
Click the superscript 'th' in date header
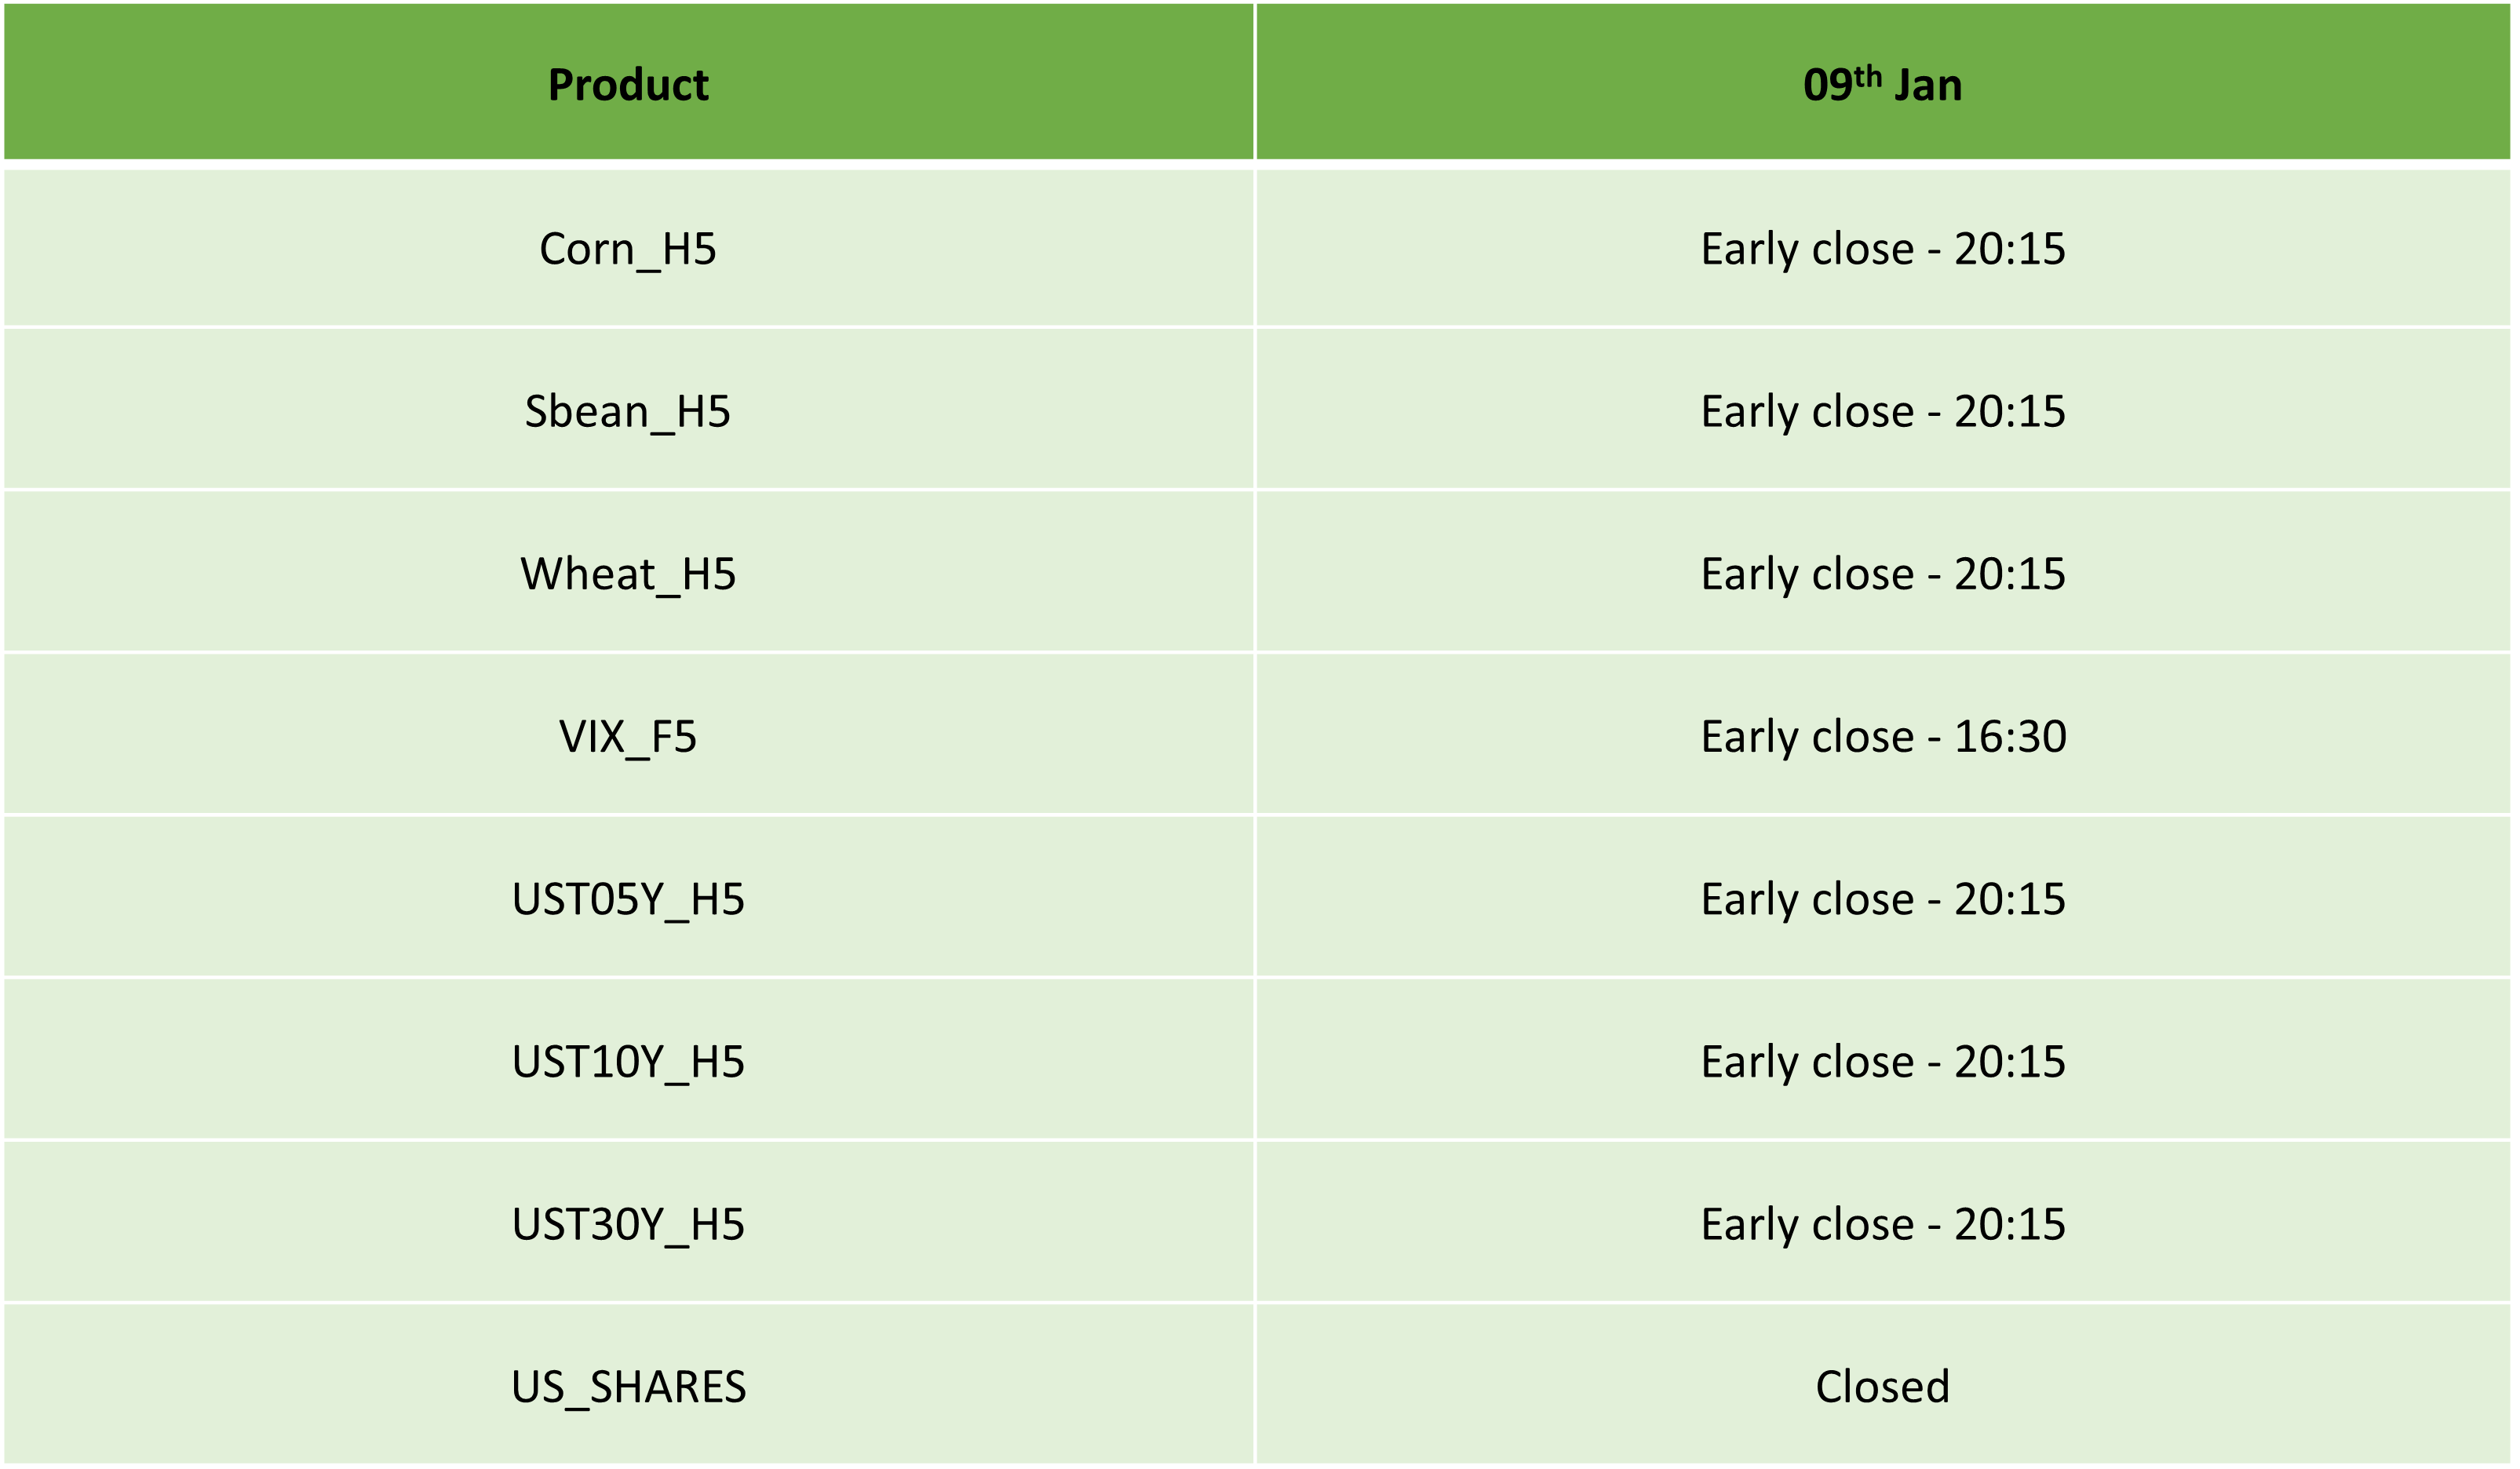coord(1868,76)
